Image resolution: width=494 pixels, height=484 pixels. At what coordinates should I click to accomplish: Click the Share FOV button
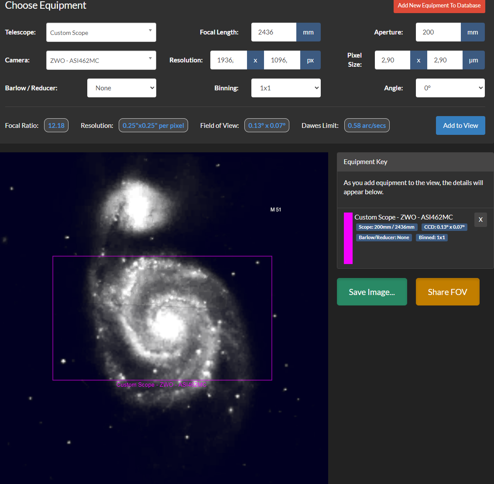click(x=447, y=292)
